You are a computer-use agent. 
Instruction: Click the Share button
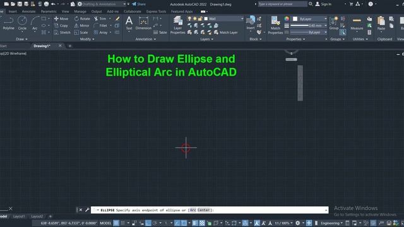coord(139,4)
